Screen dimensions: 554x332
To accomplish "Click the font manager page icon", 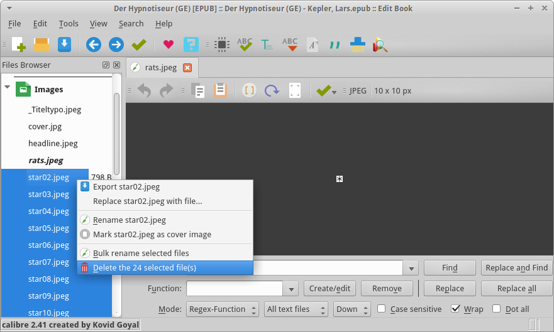I will (x=313, y=45).
